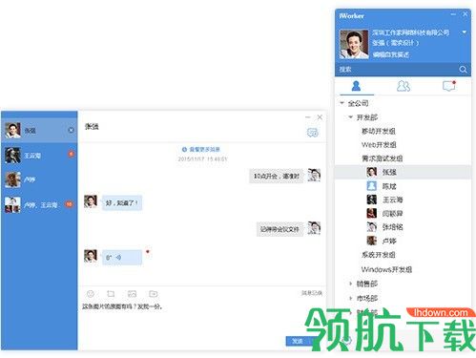Click the unread badge on 王云海 conversation
The width and height of the screenshot is (476, 358).
(x=71, y=154)
